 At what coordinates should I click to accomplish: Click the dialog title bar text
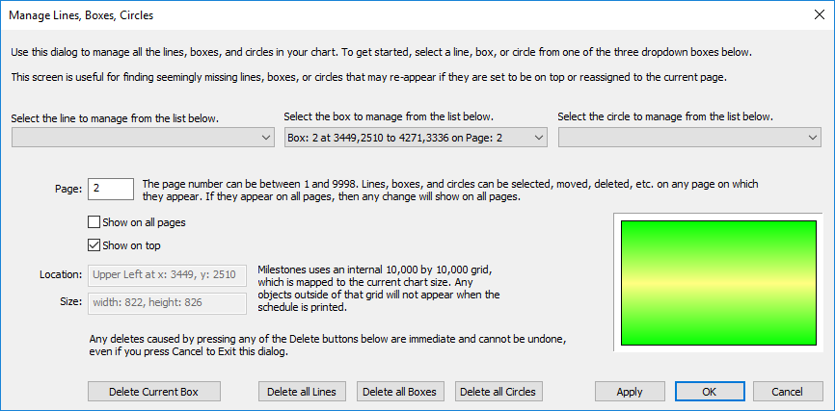81,15
